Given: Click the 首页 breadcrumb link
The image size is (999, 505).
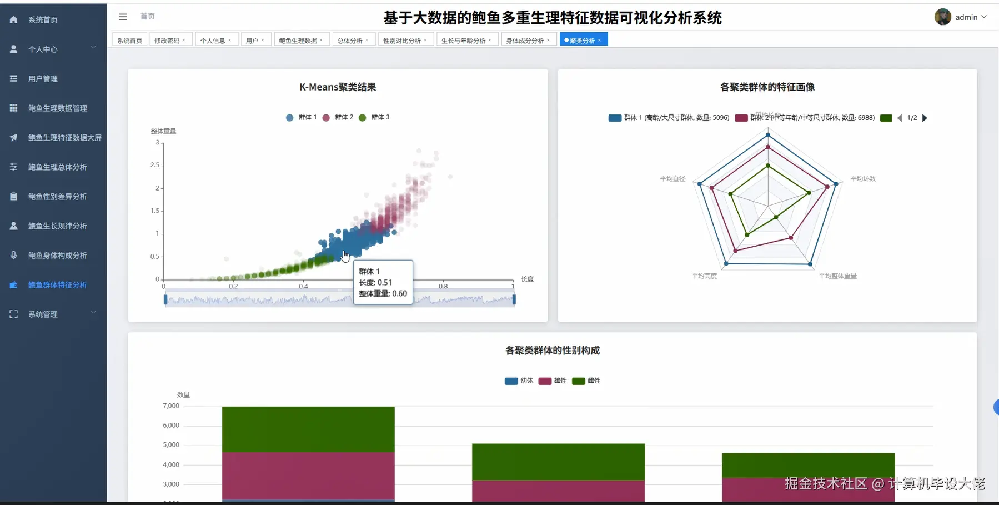Looking at the screenshot, I should (148, 17).
